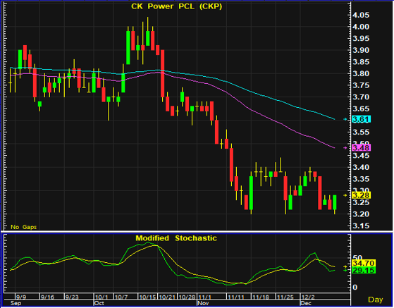Click the Dec month label on time axis
The width and height of the screenshot is (394, 308).
tap(306, 303)
